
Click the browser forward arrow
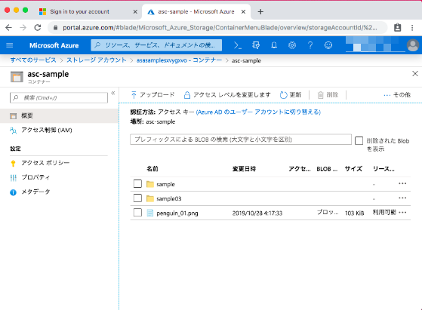click(23, 28)
